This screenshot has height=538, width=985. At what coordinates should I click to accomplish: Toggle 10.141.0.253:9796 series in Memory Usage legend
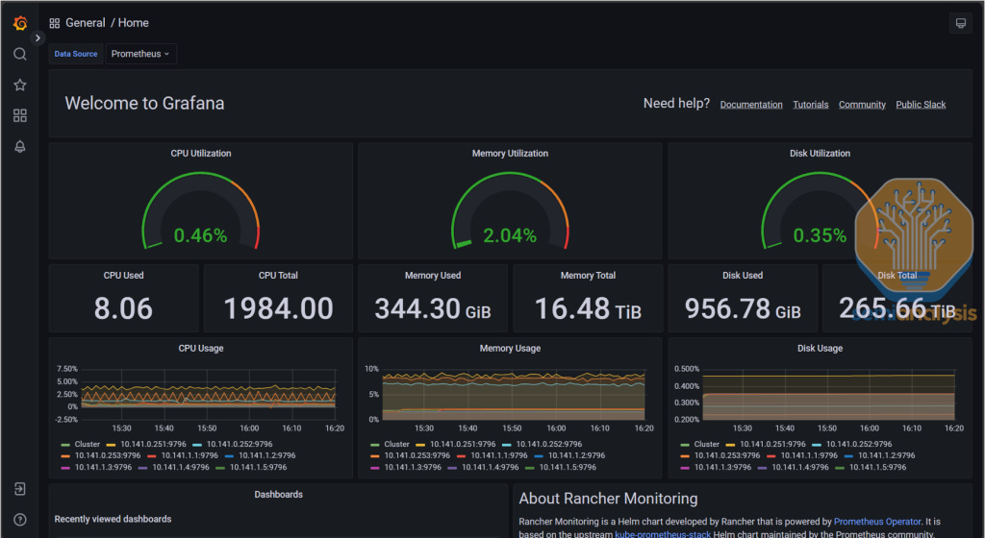pos(417,455)
